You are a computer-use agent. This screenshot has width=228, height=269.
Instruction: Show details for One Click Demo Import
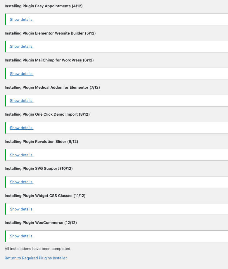[22, 128]
